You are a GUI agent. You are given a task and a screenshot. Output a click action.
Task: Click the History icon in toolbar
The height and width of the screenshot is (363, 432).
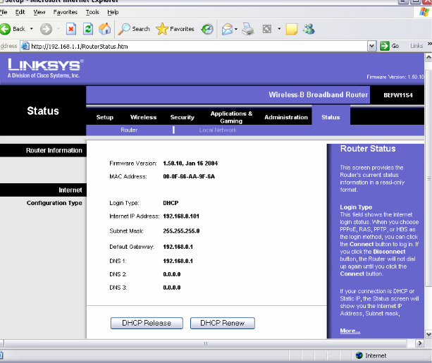(207, 29)
